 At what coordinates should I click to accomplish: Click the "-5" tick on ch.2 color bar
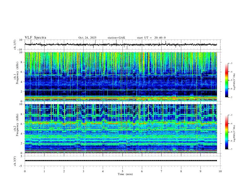tap(231, 132)
